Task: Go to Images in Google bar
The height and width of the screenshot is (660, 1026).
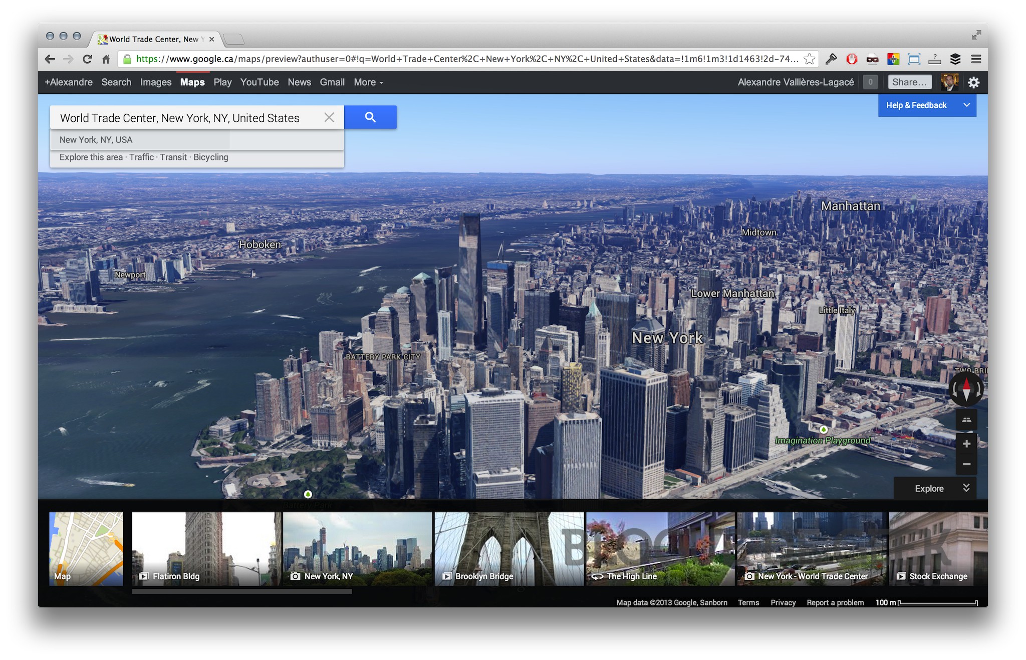Action: [x=156, y=82]
